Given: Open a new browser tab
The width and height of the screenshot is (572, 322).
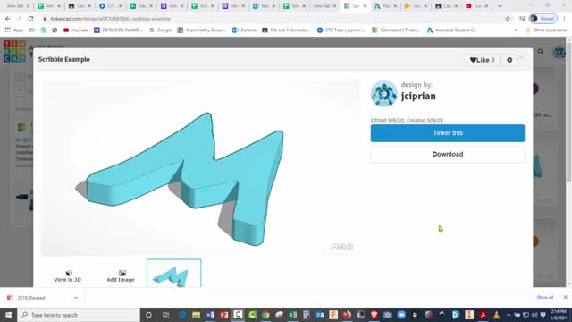Looking at the screenshot, I should click(x=500, y=6).
